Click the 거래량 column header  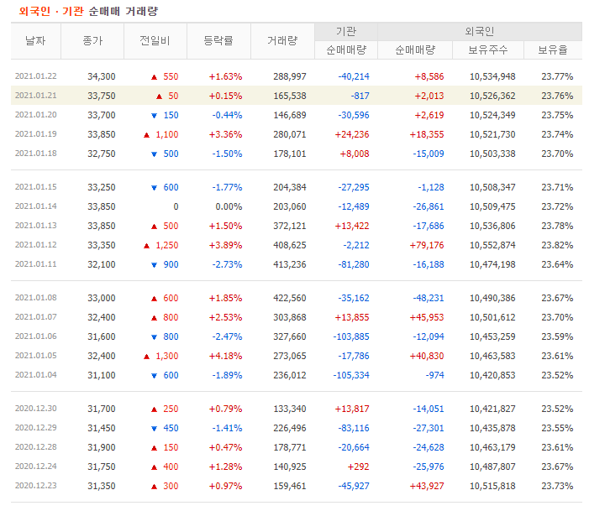(x=282, y=40)
